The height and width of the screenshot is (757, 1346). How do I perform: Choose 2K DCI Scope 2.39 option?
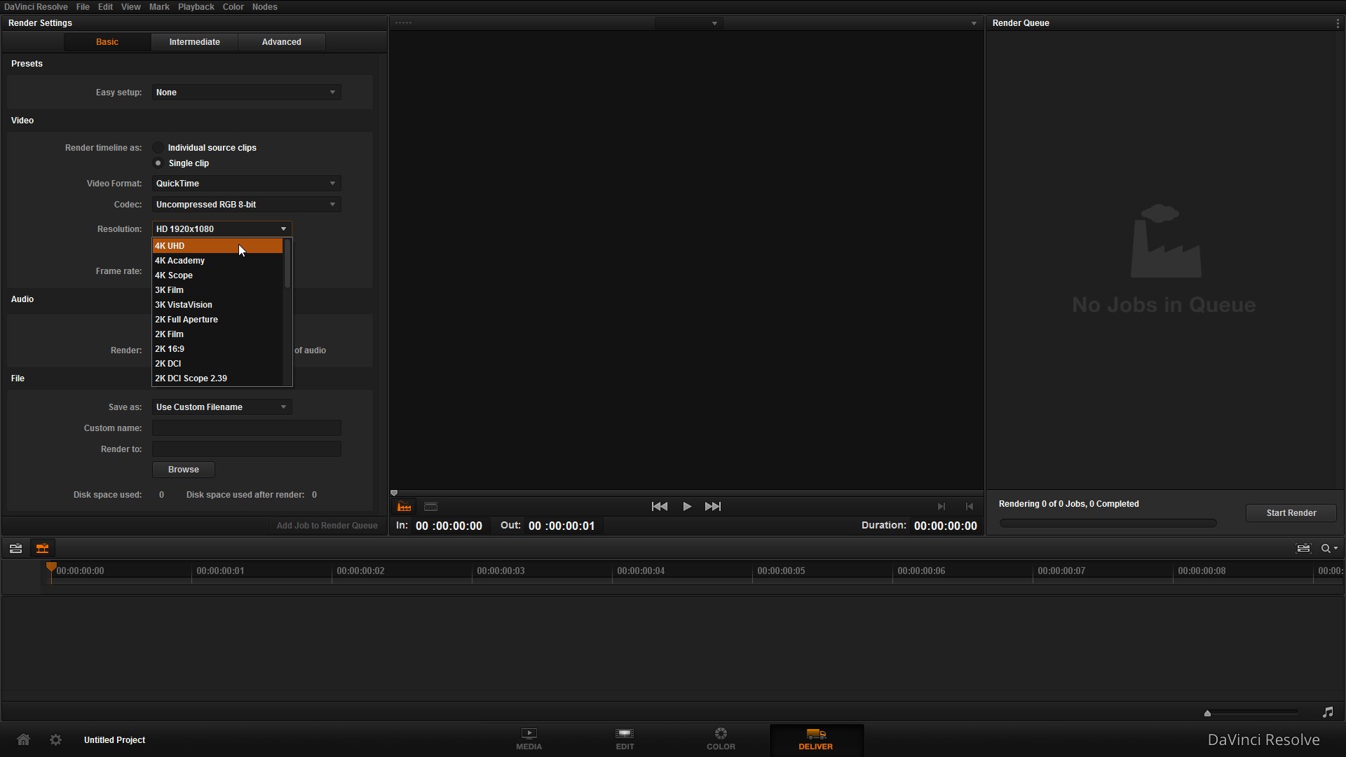coord(217,378)
